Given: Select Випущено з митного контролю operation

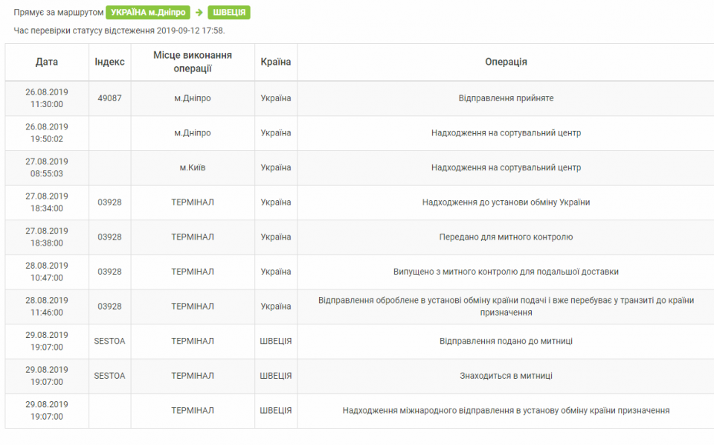Looking at the screenshot, I should pyautogui.click(x=506, y=272).
